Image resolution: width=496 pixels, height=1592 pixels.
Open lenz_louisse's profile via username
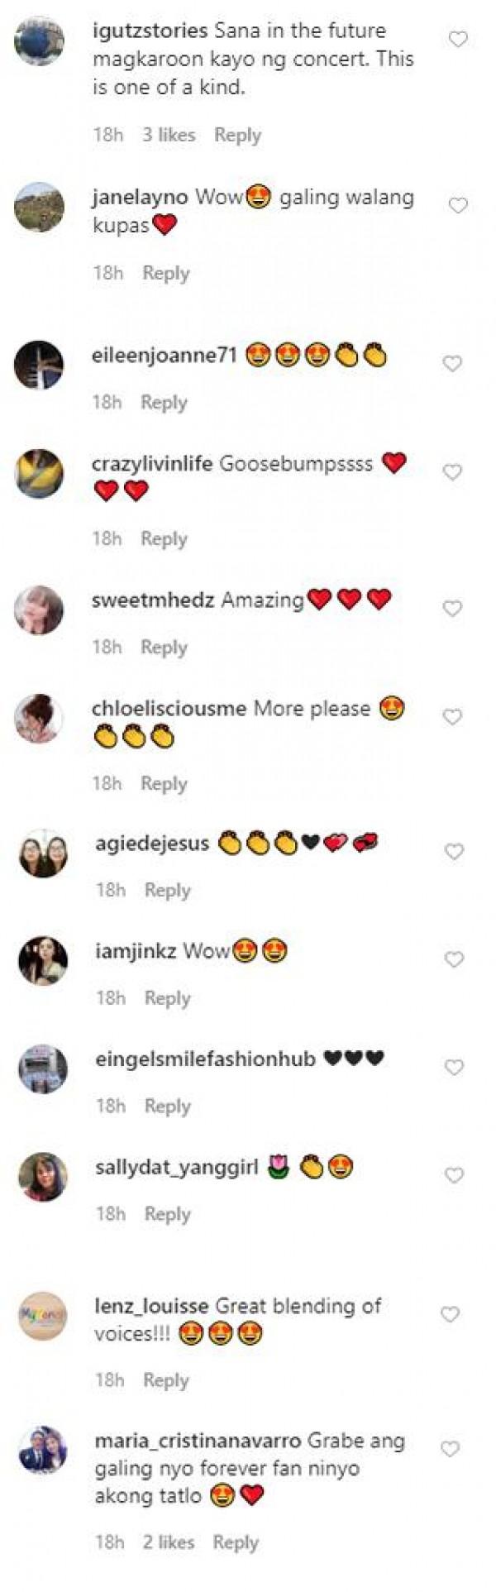pyautogui.click(x=151, y=1307)
